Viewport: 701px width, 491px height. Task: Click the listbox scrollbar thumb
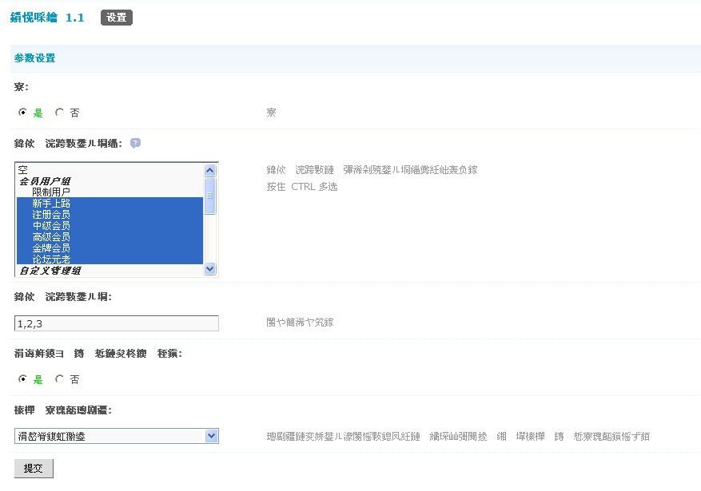[209, 196]
